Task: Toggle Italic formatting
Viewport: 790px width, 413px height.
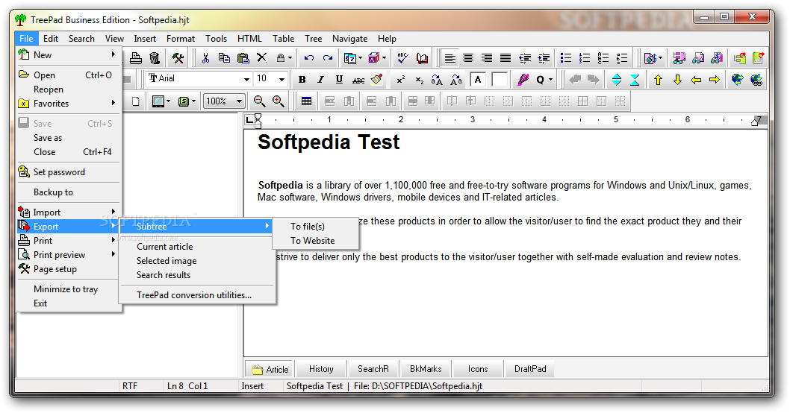Action: click(x=320, y=80)
